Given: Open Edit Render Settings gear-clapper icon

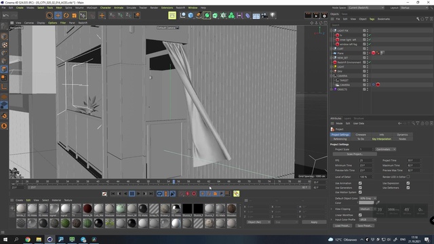Looking at the screenshot, I should 324,16.
